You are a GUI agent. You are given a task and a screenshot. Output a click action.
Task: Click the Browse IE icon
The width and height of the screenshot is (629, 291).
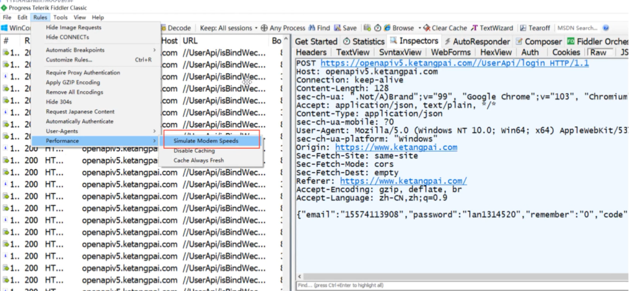click(387, 28)
